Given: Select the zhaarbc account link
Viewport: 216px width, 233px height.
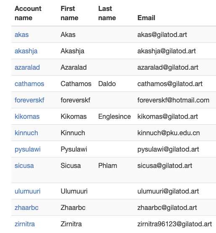Looking at the screenshot, I should (26, 207).
